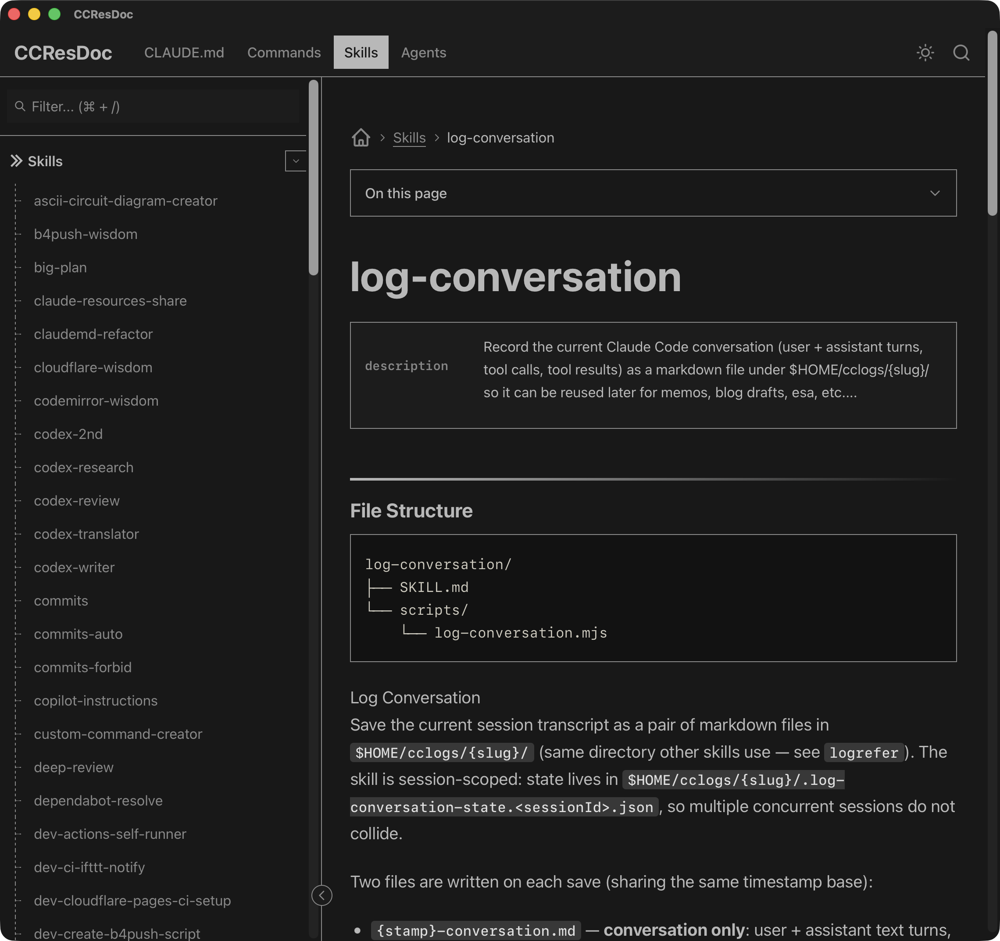Click the log-conversation breadcrumb text
This screenshot has height=941, width=1000.
(x=500, y=138)
